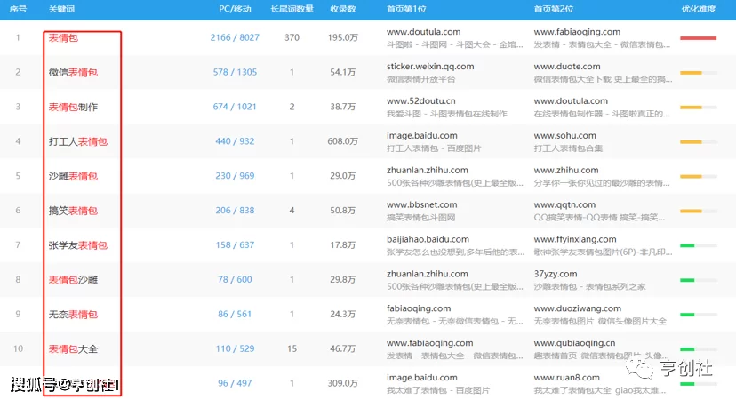This screenshot has height=400, width=736.
Task: Click the keyword 表情包大全
Action: click(73, 349)
